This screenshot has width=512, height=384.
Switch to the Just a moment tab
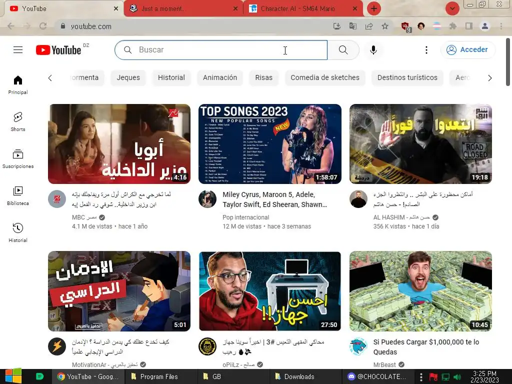click(x=183, y=8)
